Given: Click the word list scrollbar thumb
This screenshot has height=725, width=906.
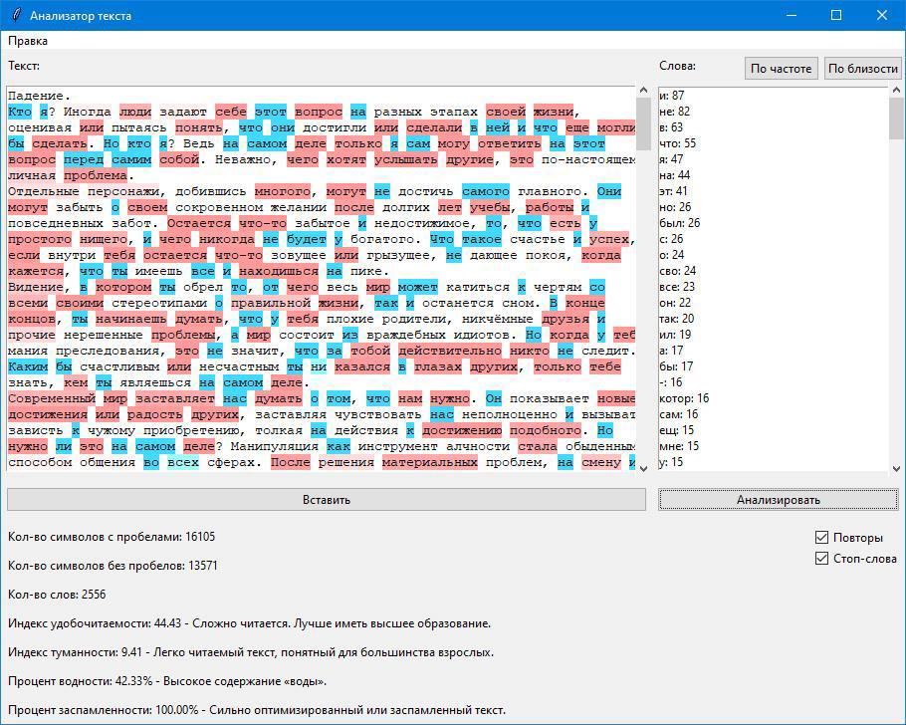Looking at the screenshot, I should coord(895,121).
